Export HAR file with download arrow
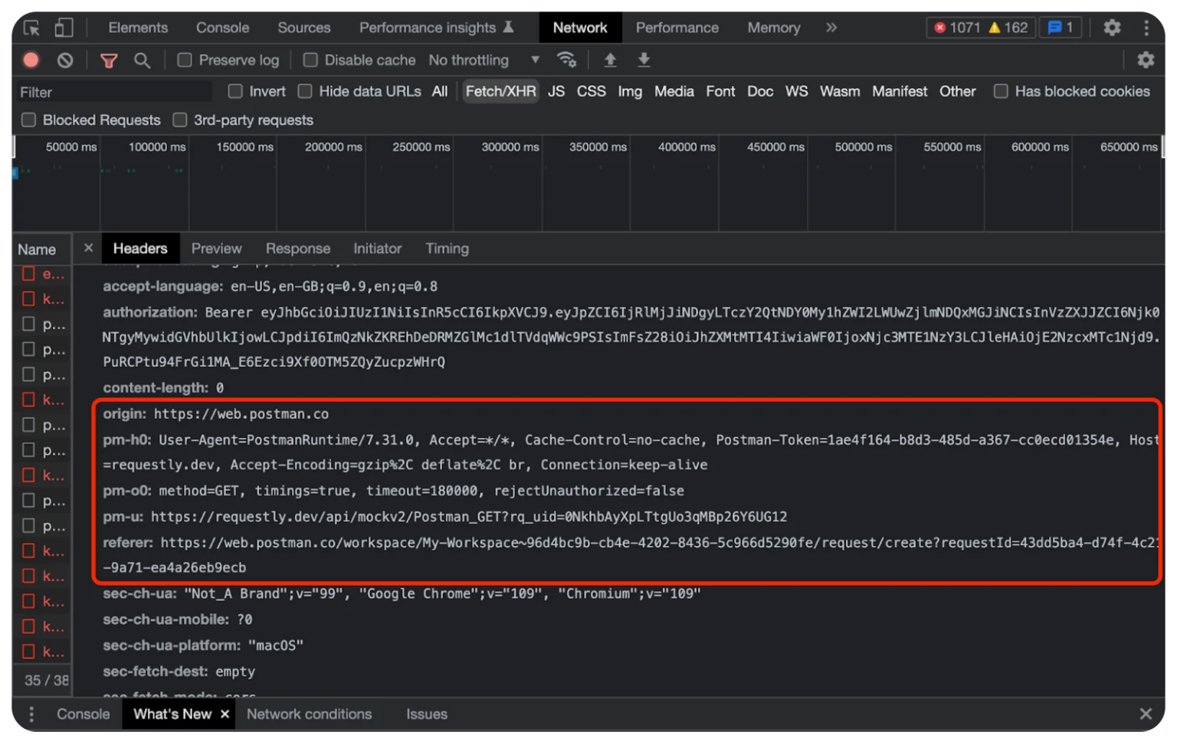Viewport: 1177px width, 745px height. click(x=644, y=60)
